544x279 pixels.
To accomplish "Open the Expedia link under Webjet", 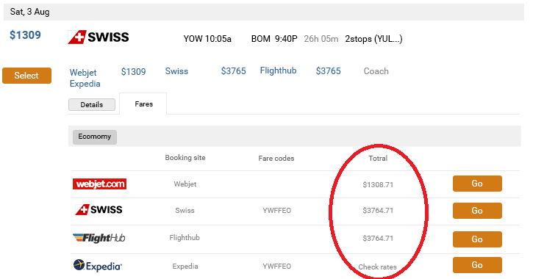I will [85, 84].
